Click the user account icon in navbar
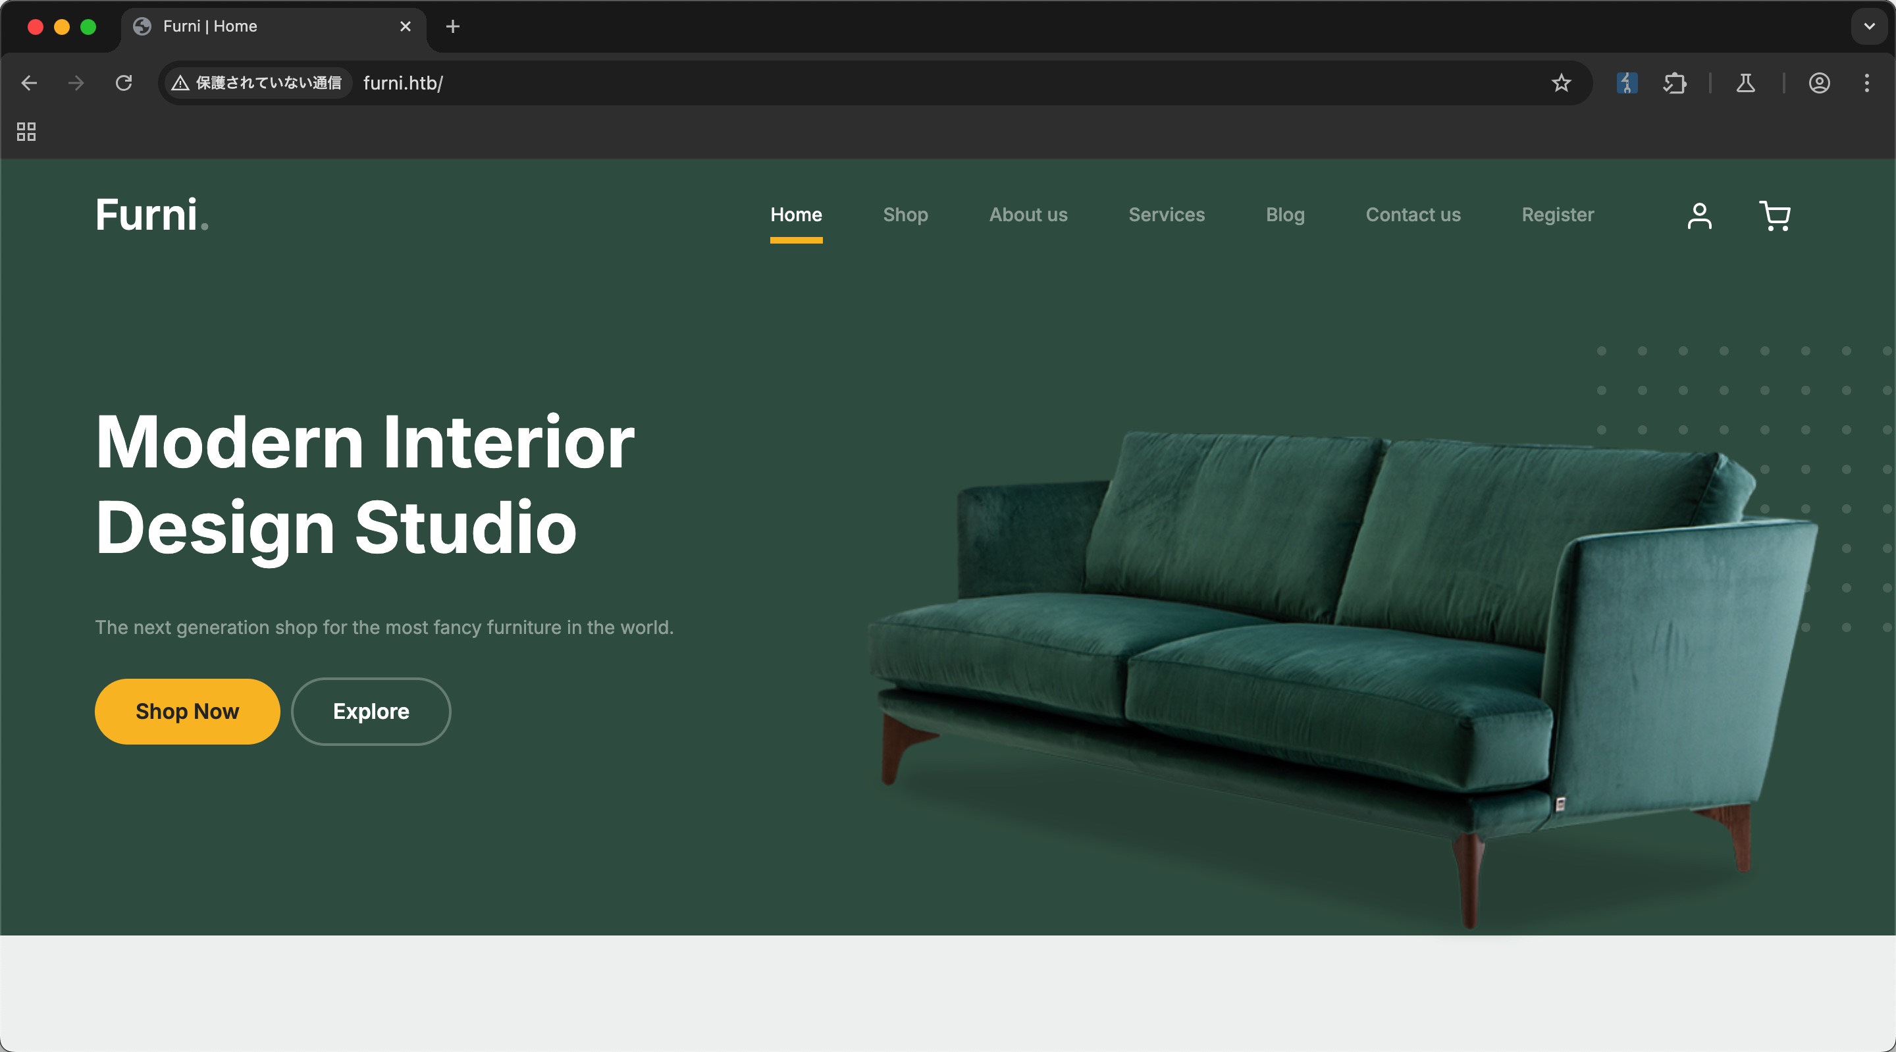1896x1052 pixels. pos(1699,216)
